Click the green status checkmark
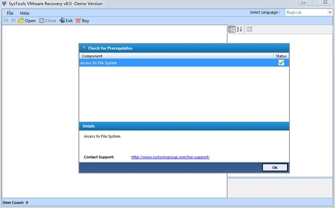This screenshot has width=335, height=208. pyautogui.click(x=281, y=62)
